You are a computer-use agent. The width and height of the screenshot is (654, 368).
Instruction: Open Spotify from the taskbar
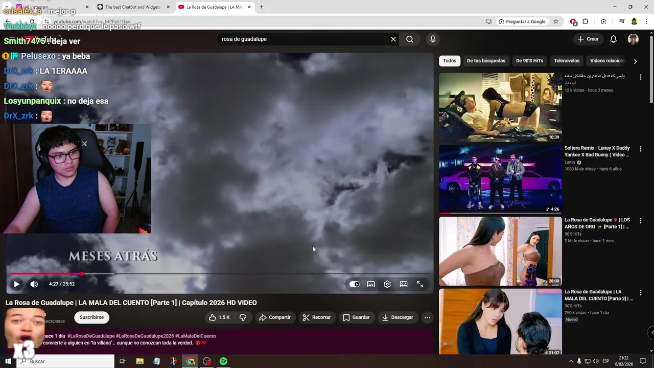coord(223,361)
